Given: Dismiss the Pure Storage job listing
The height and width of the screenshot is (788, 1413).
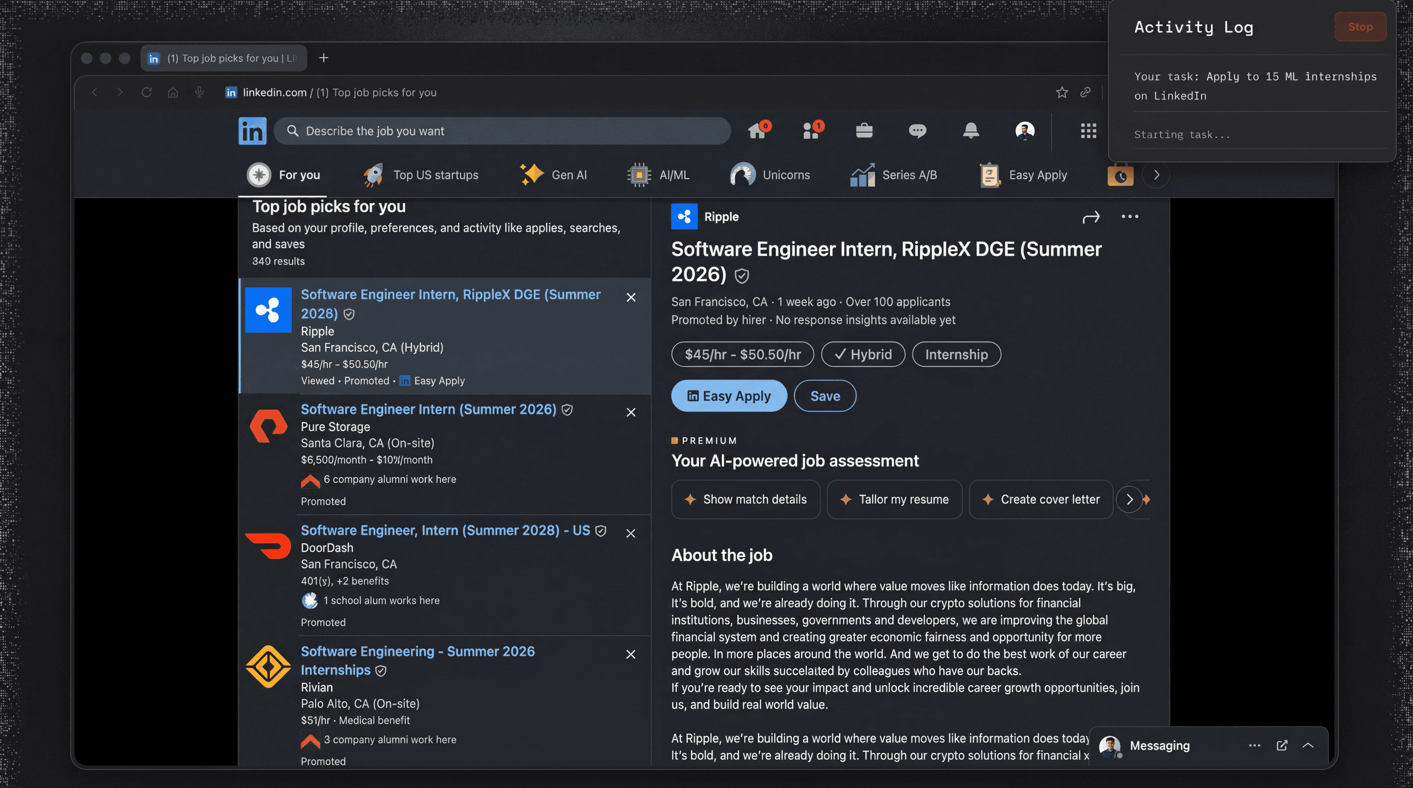Looking at the screenshot, I should point(631,412).
